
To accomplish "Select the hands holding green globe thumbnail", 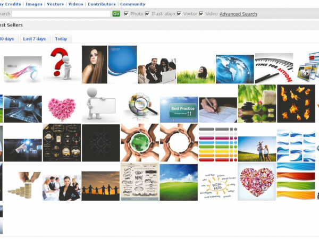I will (x=140, y=142).
